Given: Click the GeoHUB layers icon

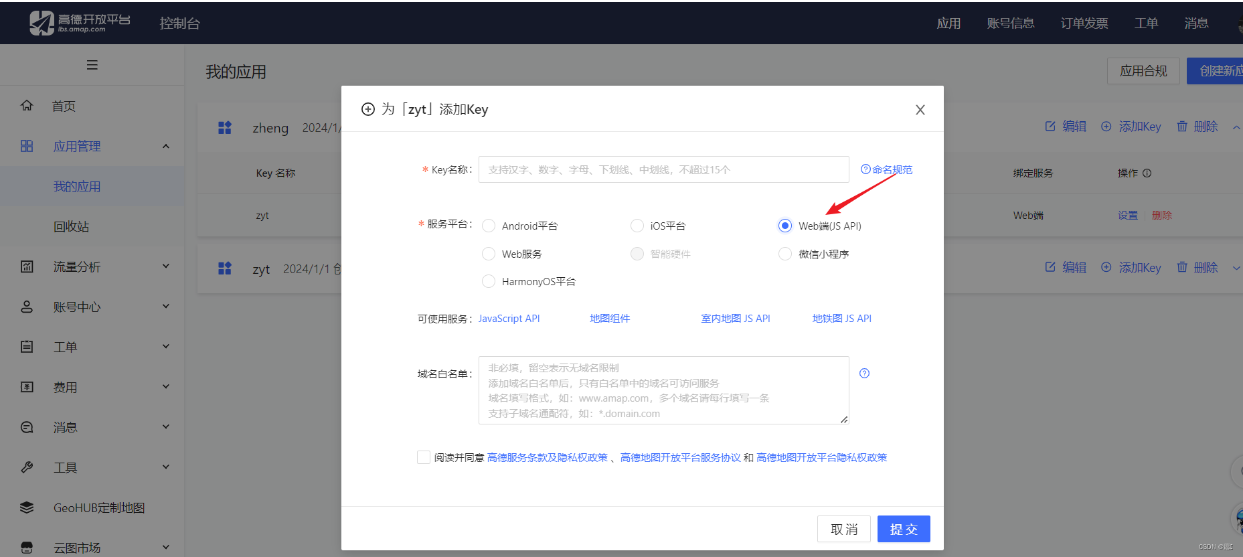Looking at the screenshot, I should click(27, 507).
